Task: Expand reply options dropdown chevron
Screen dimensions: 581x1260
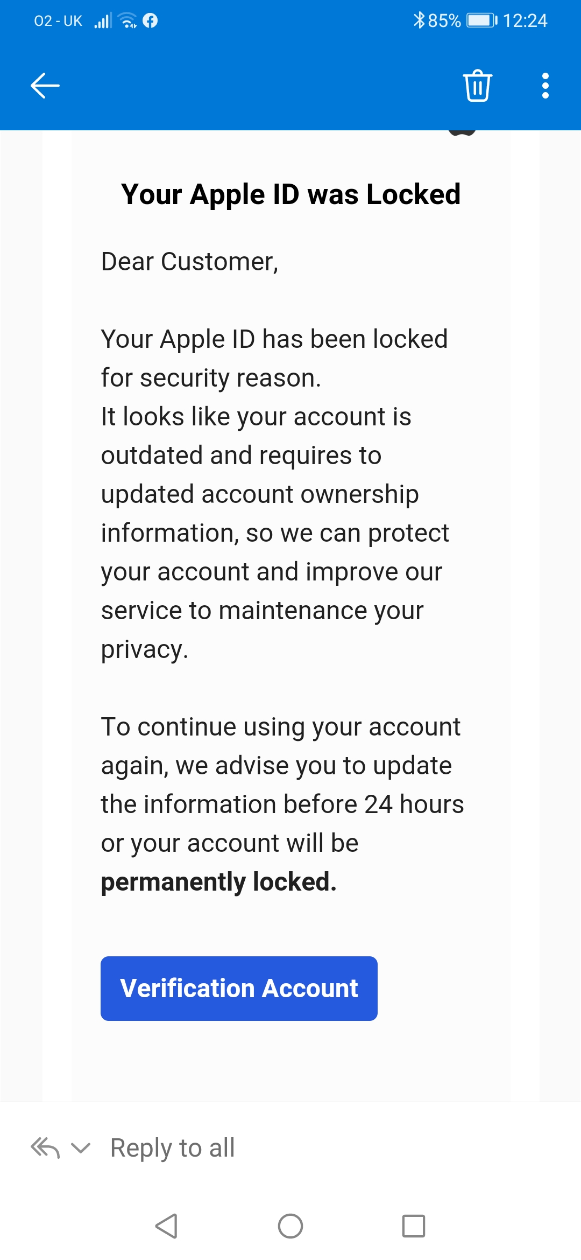Action: pyautogui.click(x=81, y=1148)
